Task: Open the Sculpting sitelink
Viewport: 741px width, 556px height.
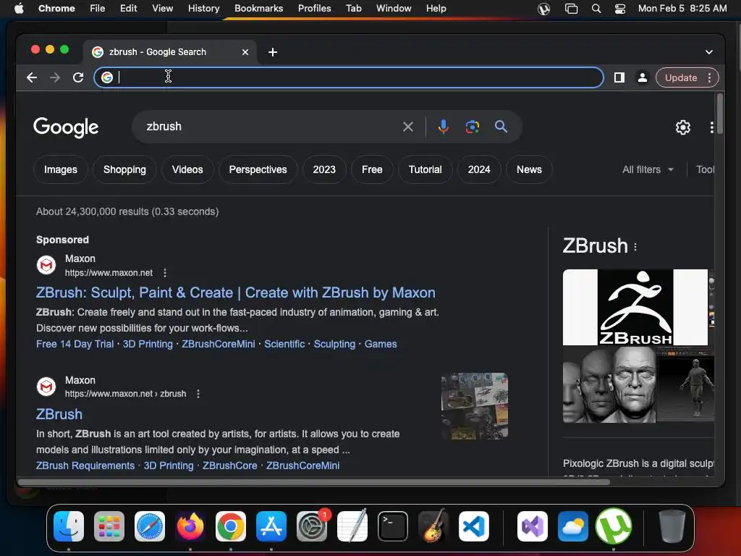Action: coord(334,344)
